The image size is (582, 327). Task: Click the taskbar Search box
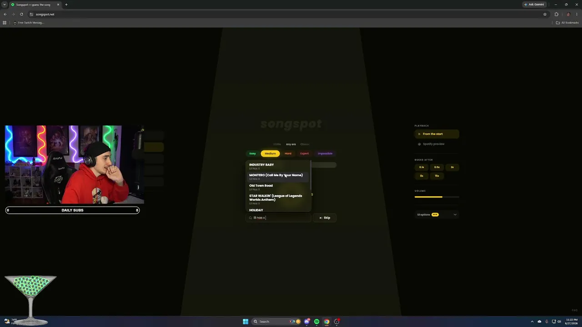(276, 322)
